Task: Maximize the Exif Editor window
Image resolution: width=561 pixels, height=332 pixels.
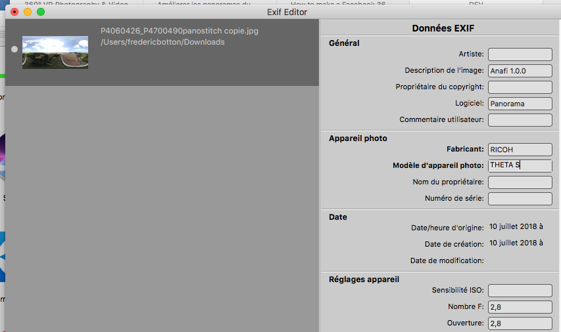Action: (x=41, y=12)
